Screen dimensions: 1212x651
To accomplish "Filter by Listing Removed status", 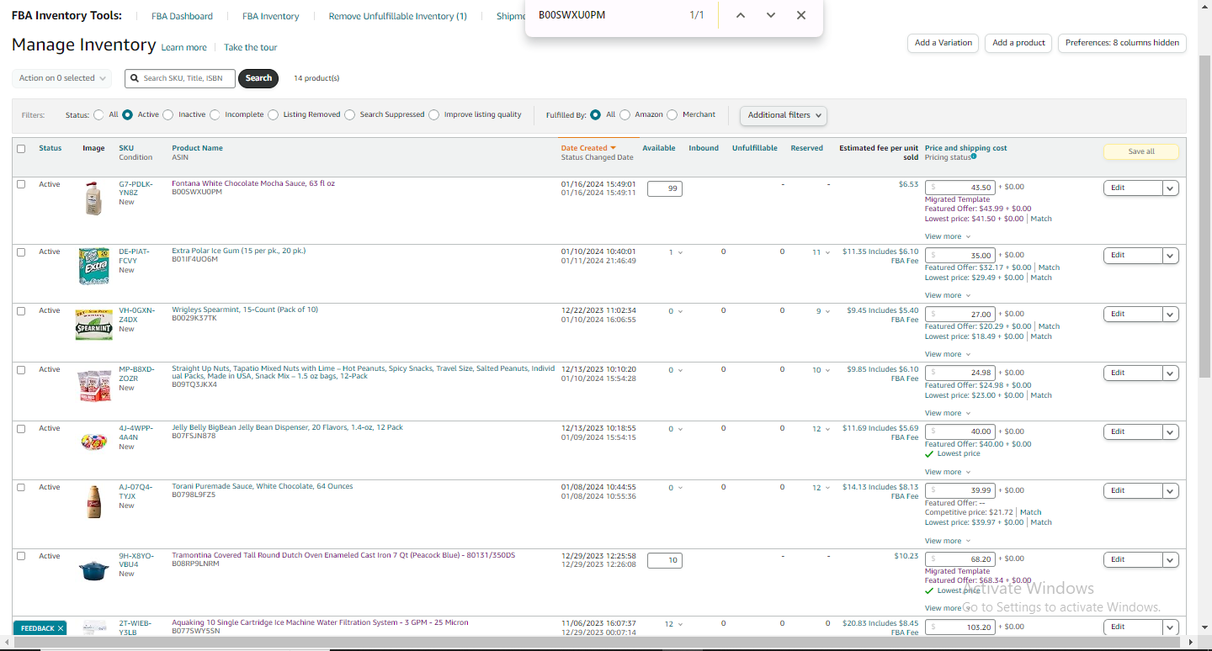I will (274, 114).
